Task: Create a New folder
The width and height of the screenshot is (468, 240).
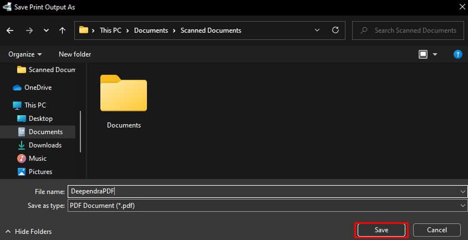Action: (75, 54)
